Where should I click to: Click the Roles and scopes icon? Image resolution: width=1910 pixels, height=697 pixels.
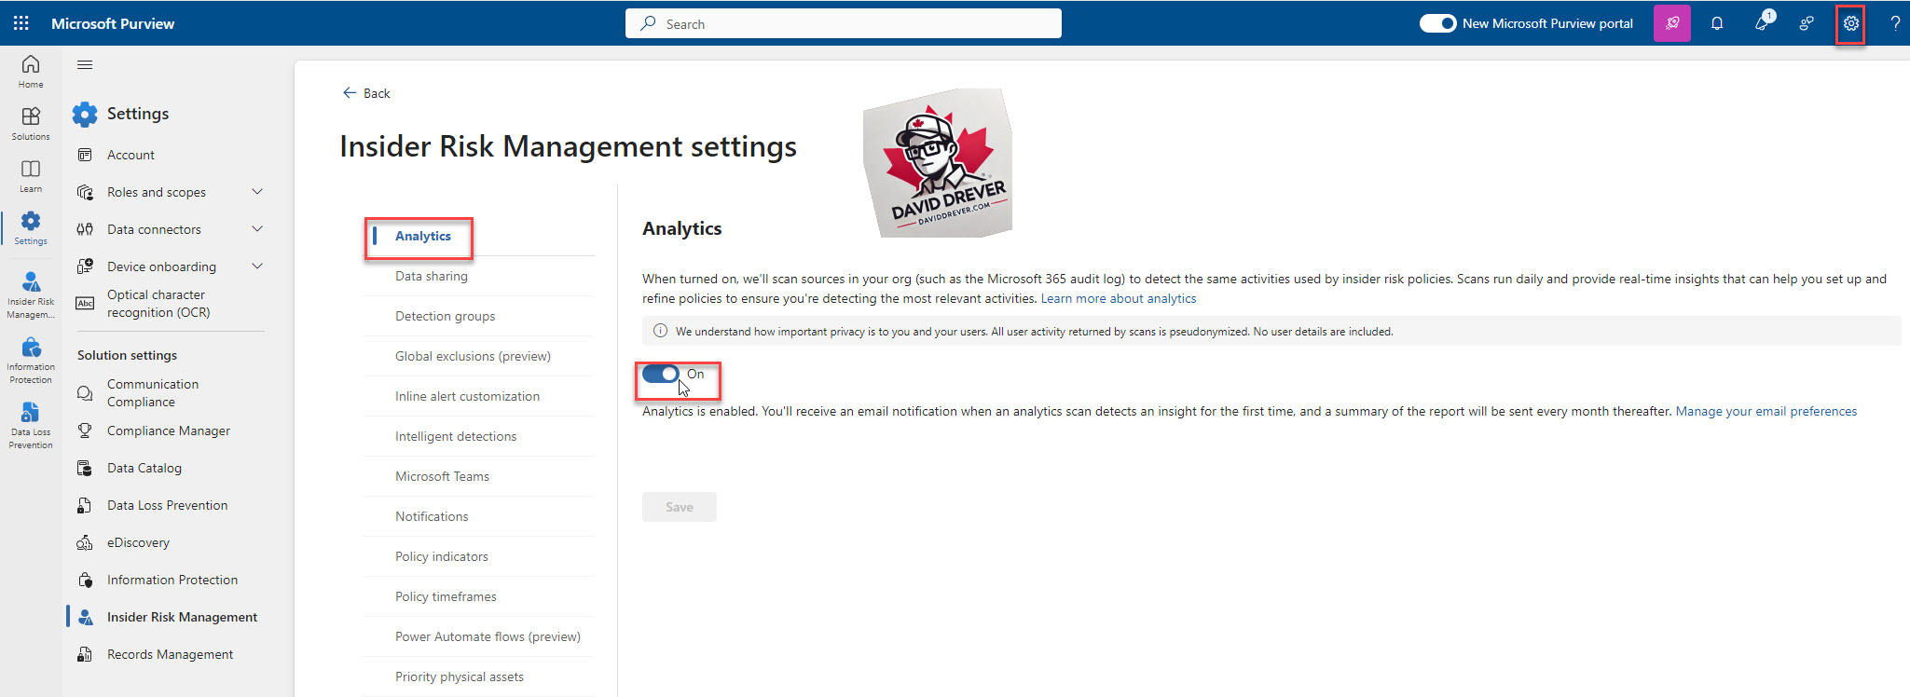[x=85, y=192]
